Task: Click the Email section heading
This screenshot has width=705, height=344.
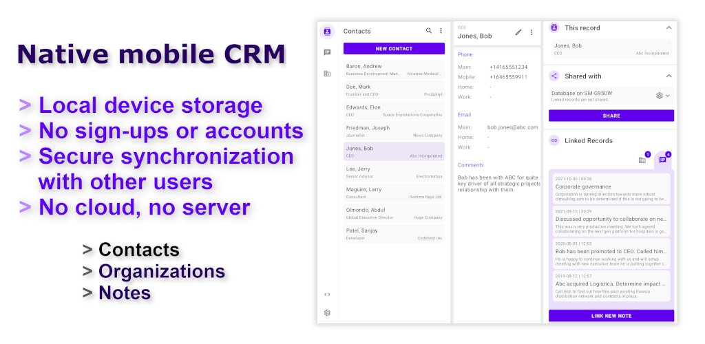Action: 464,115
